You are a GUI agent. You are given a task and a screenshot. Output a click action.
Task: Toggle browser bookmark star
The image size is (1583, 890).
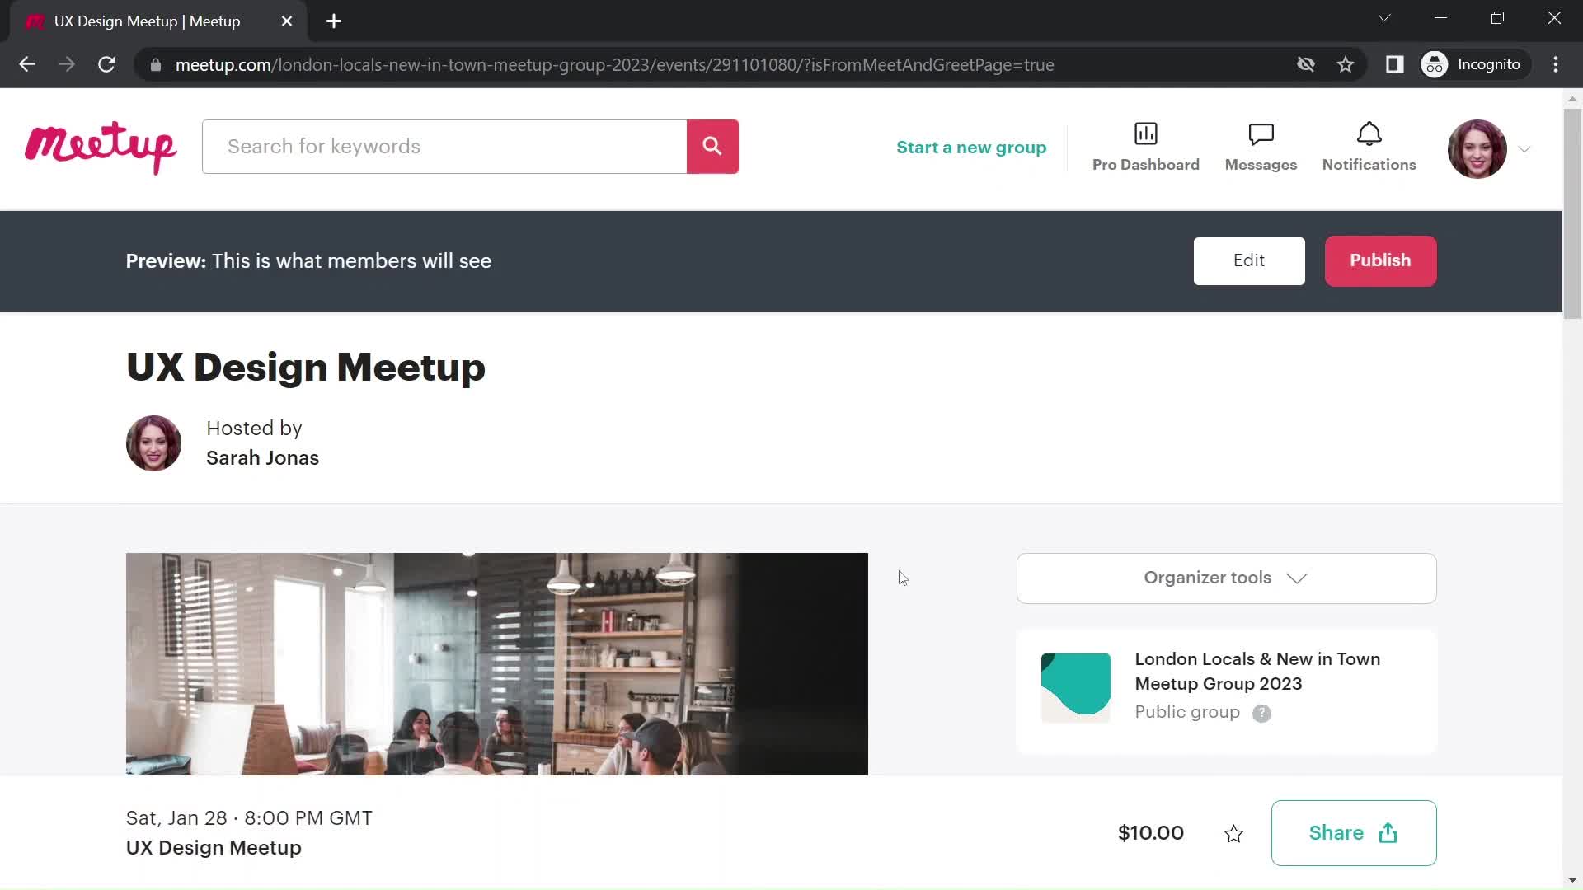click(x=1346, y=64)
